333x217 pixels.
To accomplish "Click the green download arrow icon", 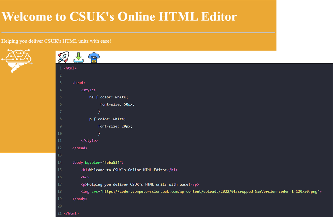I will 79,57.
